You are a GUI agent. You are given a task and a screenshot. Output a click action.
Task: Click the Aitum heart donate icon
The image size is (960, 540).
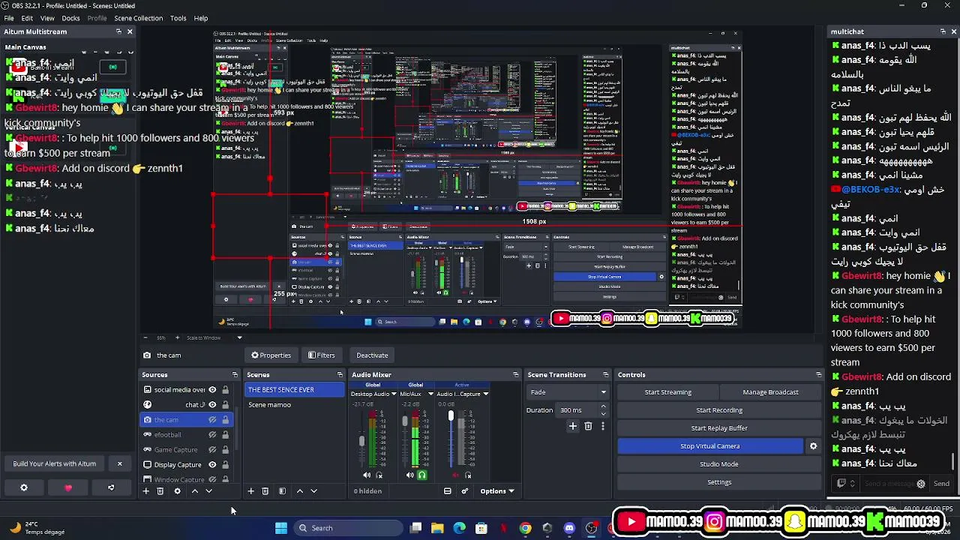[x=68, y=487]
